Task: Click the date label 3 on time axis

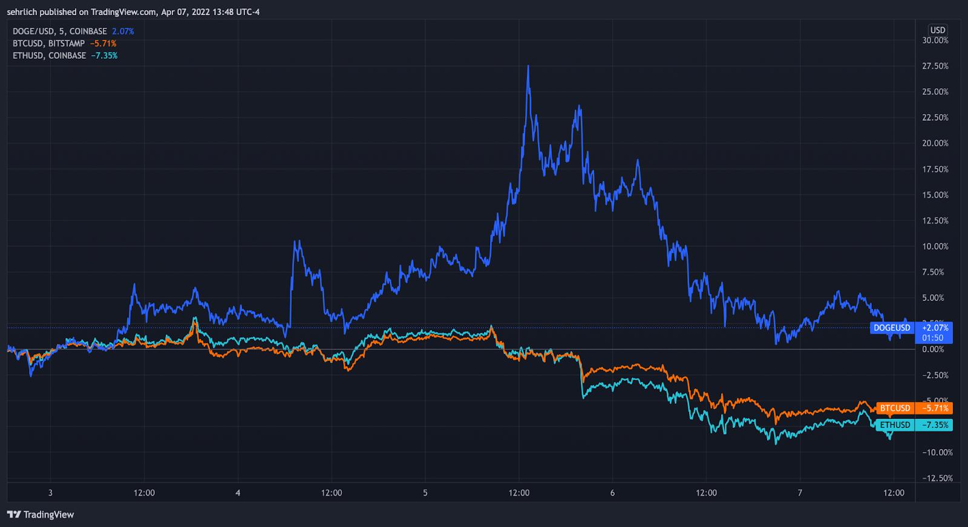Action: [x=50, y=493]
